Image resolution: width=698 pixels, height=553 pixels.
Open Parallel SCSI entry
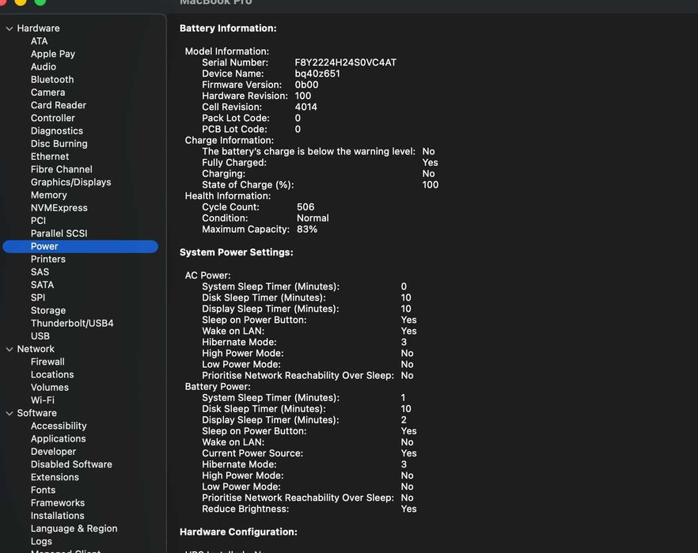(59, 233)
